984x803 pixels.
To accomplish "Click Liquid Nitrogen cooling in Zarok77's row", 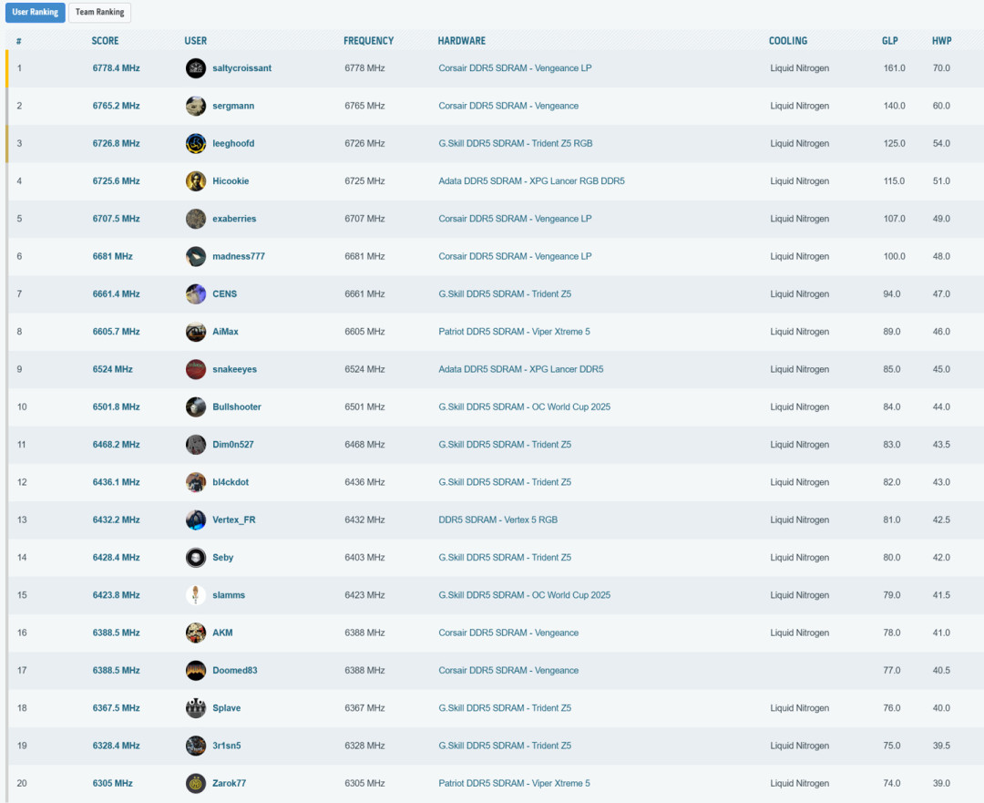I will tap(800, 784).
